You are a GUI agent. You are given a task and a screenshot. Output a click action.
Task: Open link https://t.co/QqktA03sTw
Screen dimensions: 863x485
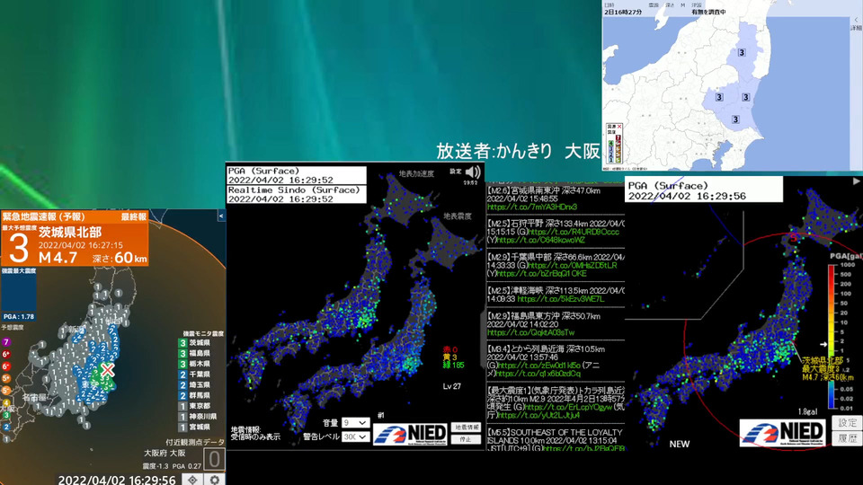(531, 332)
